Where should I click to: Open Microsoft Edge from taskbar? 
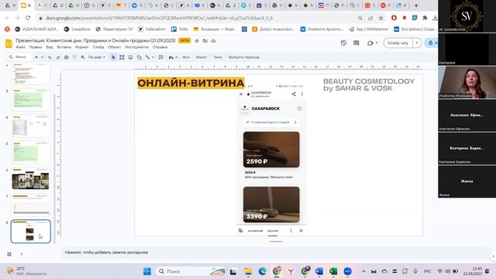point(262,271)
